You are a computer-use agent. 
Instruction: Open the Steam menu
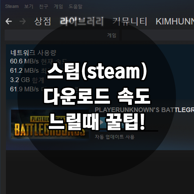coord(12,6)
